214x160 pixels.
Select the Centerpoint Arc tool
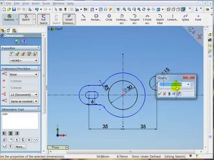(x=122, y=19)
